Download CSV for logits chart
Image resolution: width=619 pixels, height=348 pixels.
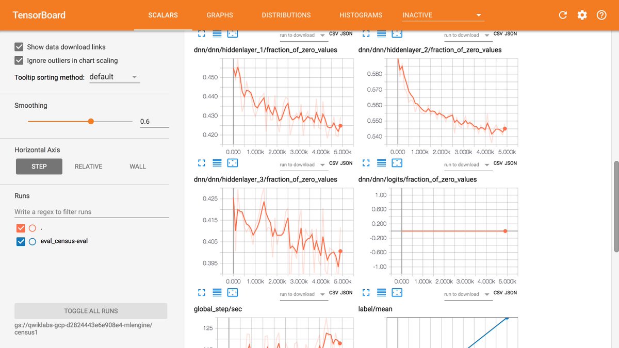click(498, 292)
